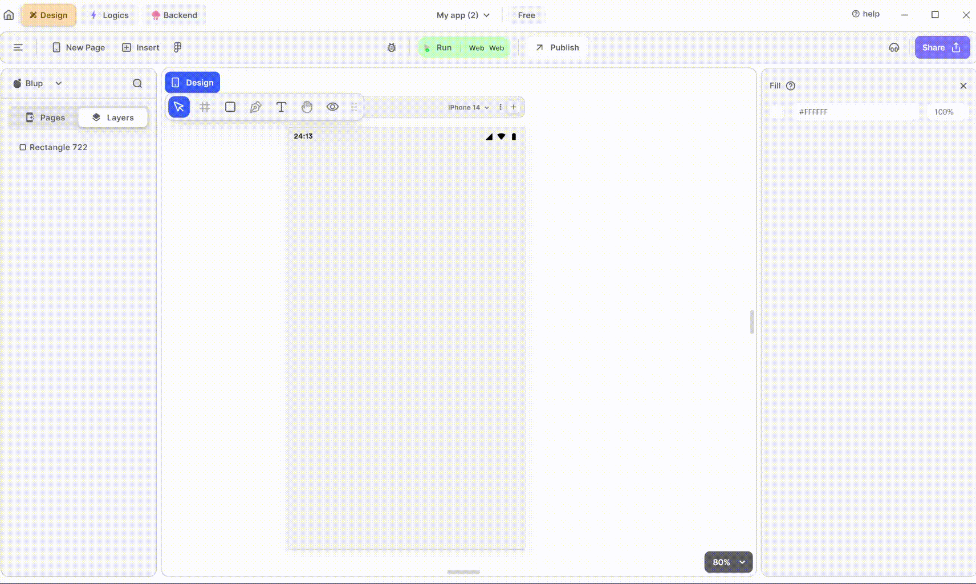Viewport: 976px width, 584px height.
Task: Open the 80% zoom dropdown
Action: (727, 562)
